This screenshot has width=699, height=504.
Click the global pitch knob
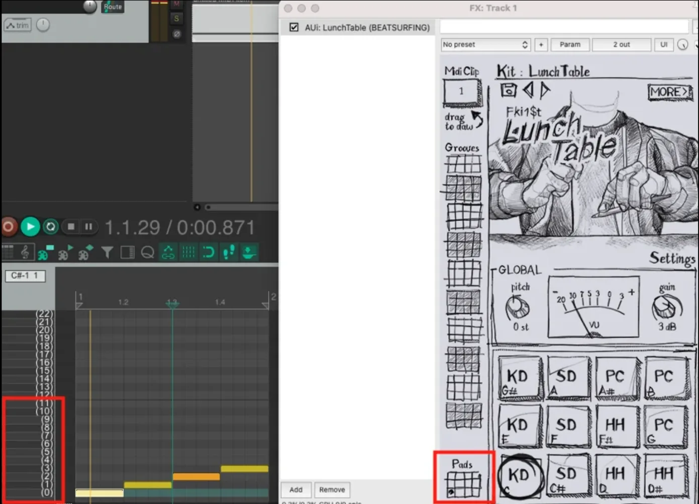(x=517, y=308)
